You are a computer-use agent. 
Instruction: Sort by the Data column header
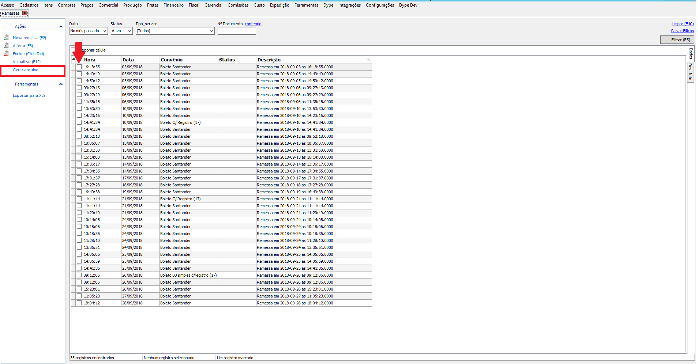(140, 60)
